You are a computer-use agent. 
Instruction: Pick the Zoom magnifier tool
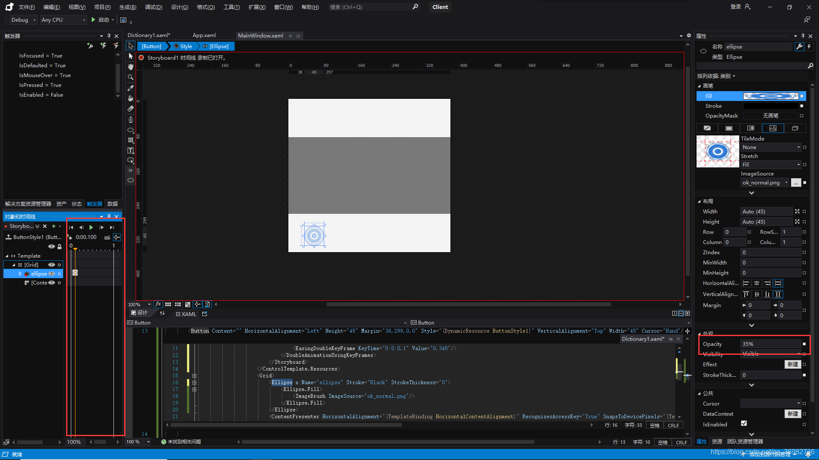131,77
